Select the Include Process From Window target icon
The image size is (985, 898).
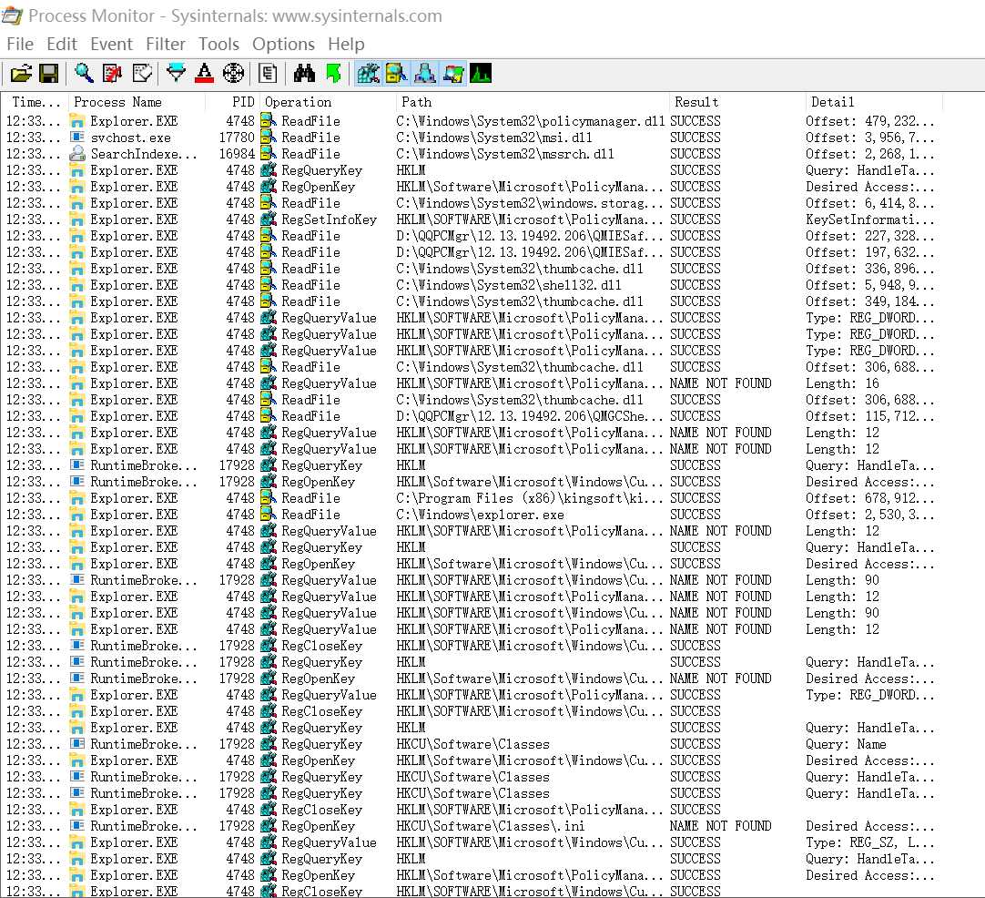pos(233,74)
